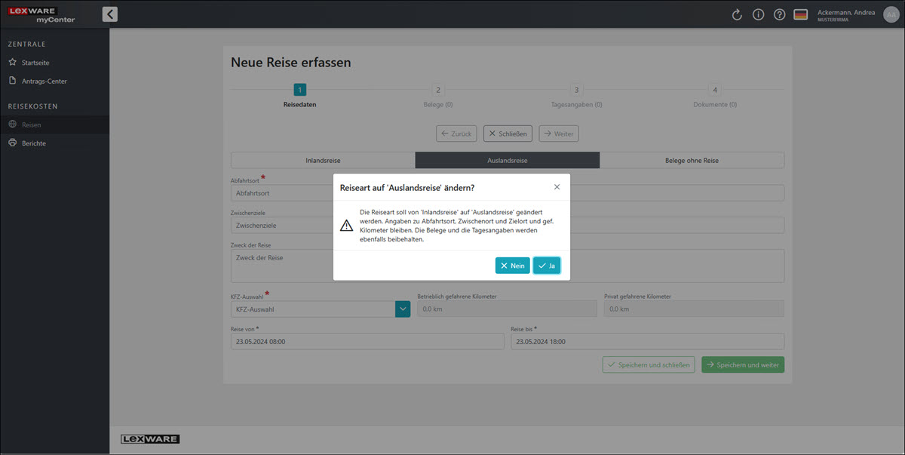Decline the change with the Nein button
This screenshot has height=455, width=905.
(x=512, y=266)
